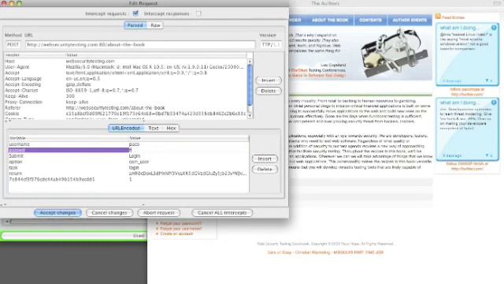Open the CONTENTS page in the browser
Image resolution: width=504 pixels, height=284 pixels.
click(x=371, y=20)
